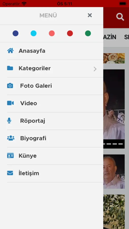Select the salmon pink color circle
The height and width of the screenshot is (229, 129).
pyautogui.click(x=52, y=33)
